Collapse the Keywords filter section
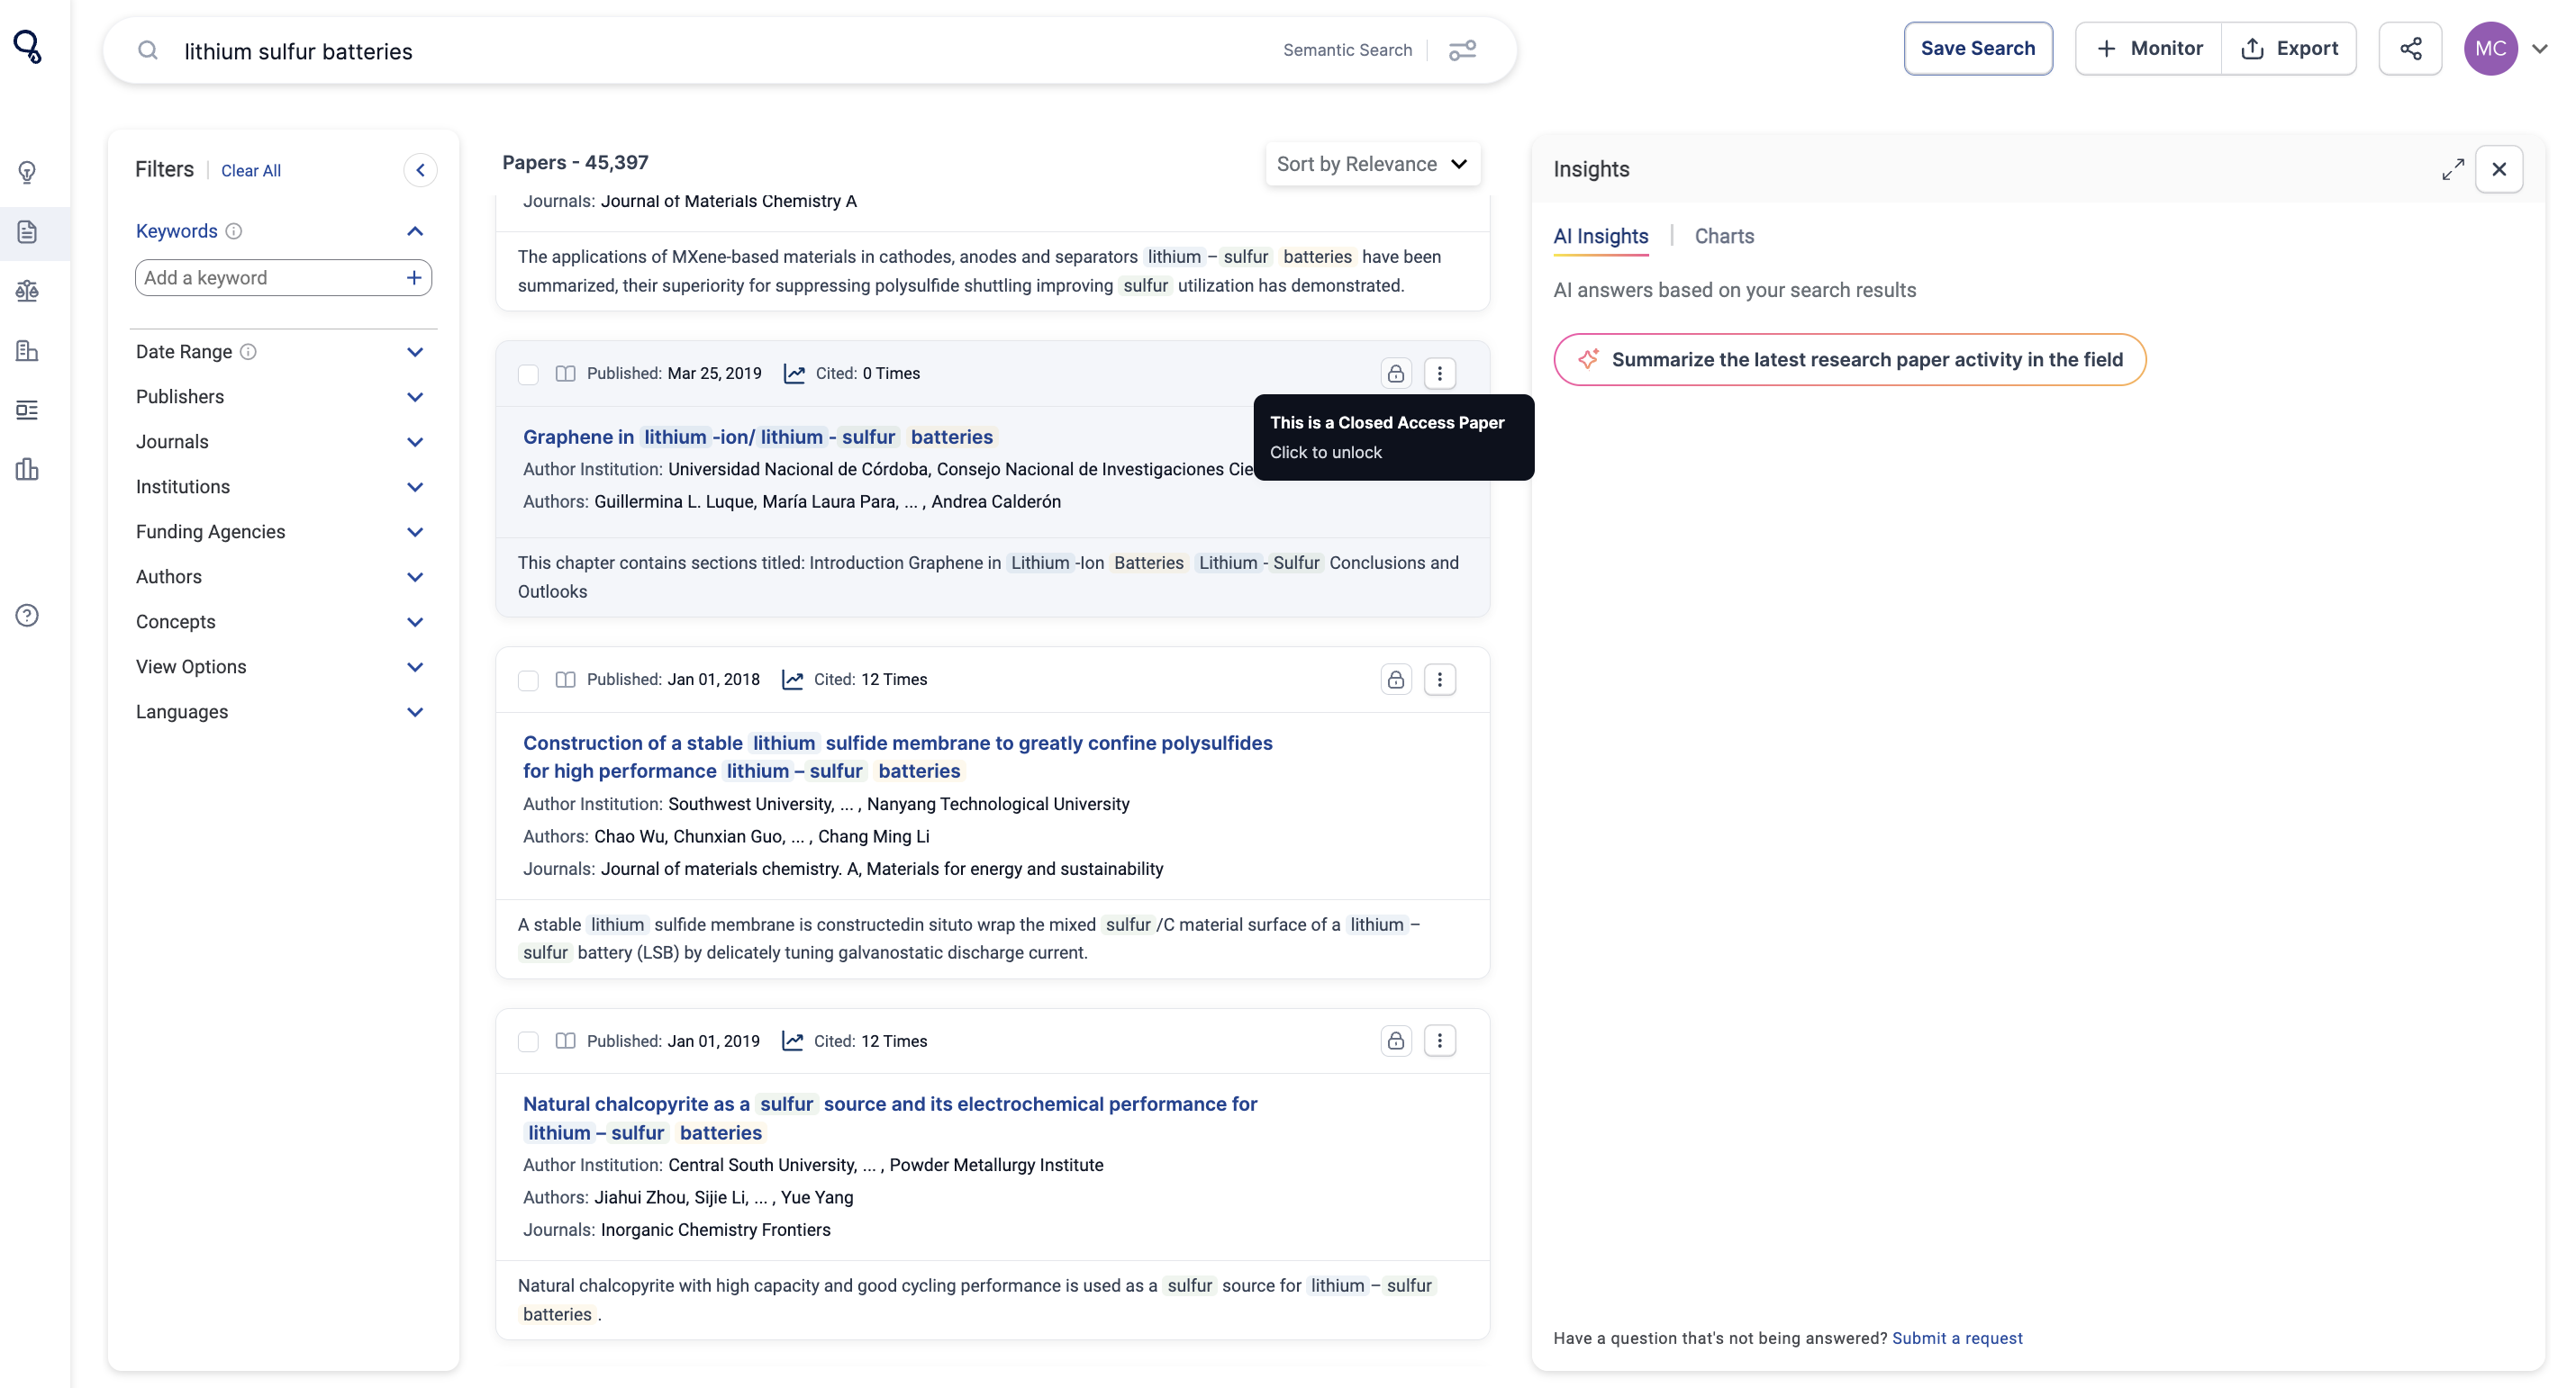This screenshot has width=2576, height=1388. [415, 232]
